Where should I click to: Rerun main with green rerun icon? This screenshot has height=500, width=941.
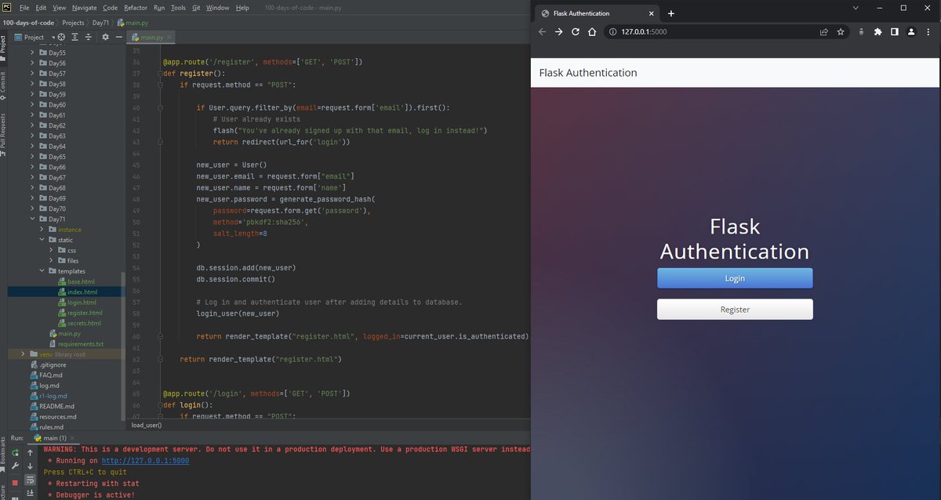(15, 452)
